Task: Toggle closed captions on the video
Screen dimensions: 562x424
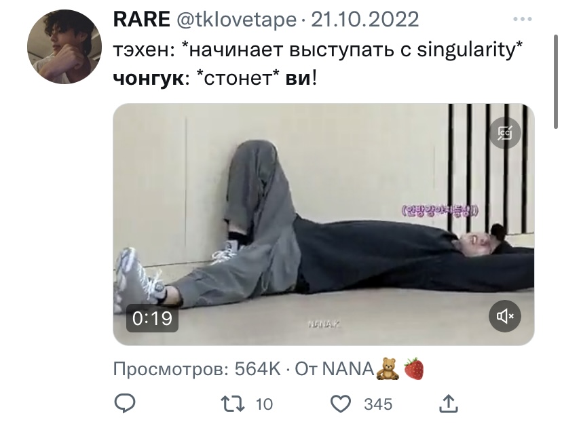Action: click(x=505, y=133)
